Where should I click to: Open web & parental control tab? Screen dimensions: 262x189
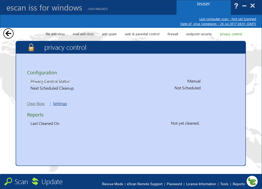point(142,34)
